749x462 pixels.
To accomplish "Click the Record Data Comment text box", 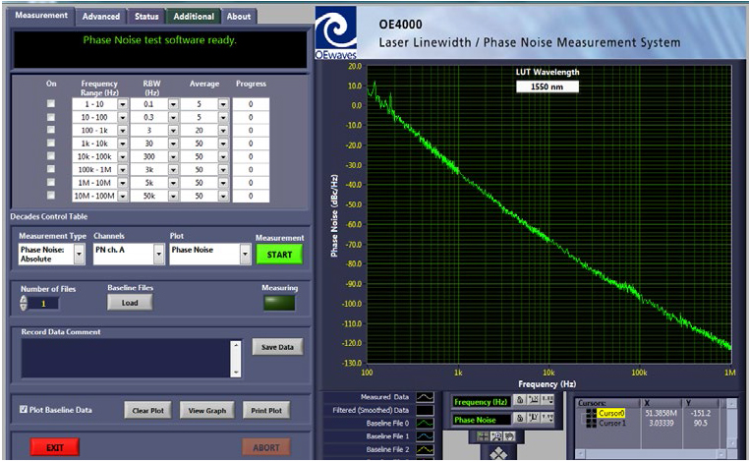I will tap(126, 359).
